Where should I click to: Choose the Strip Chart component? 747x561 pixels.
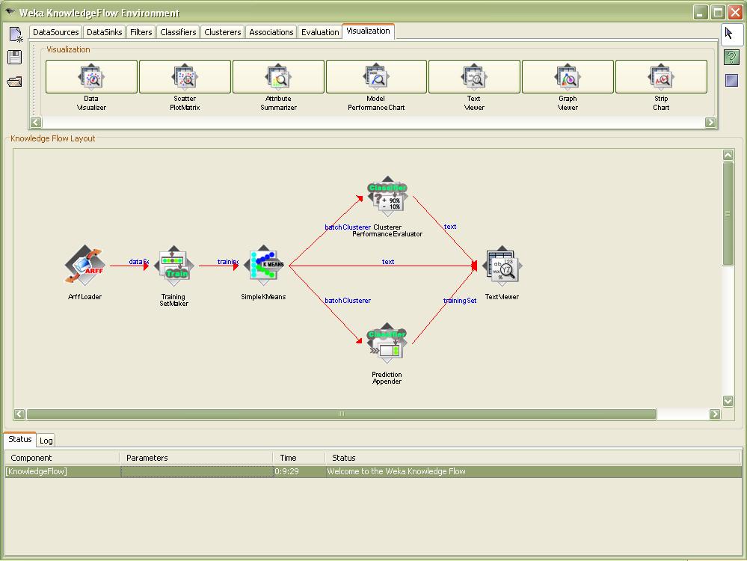point(661,76)
